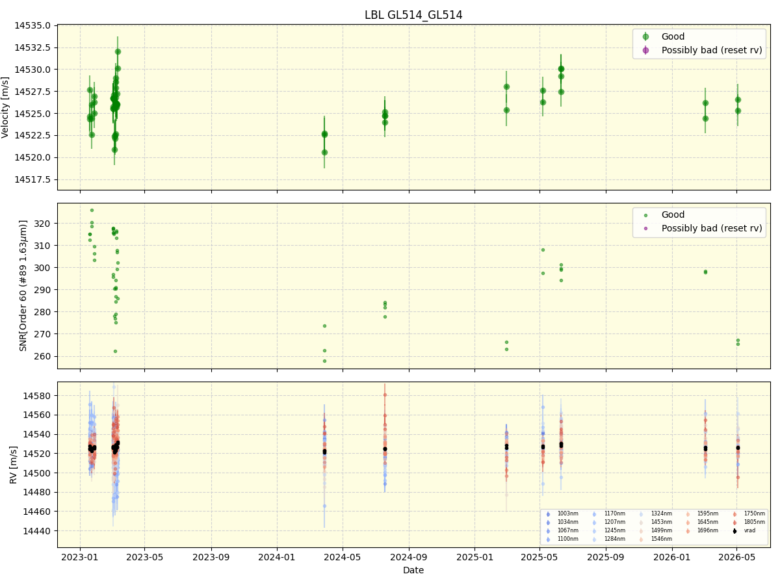Click the highest SNR point near 326

point(92,210)
